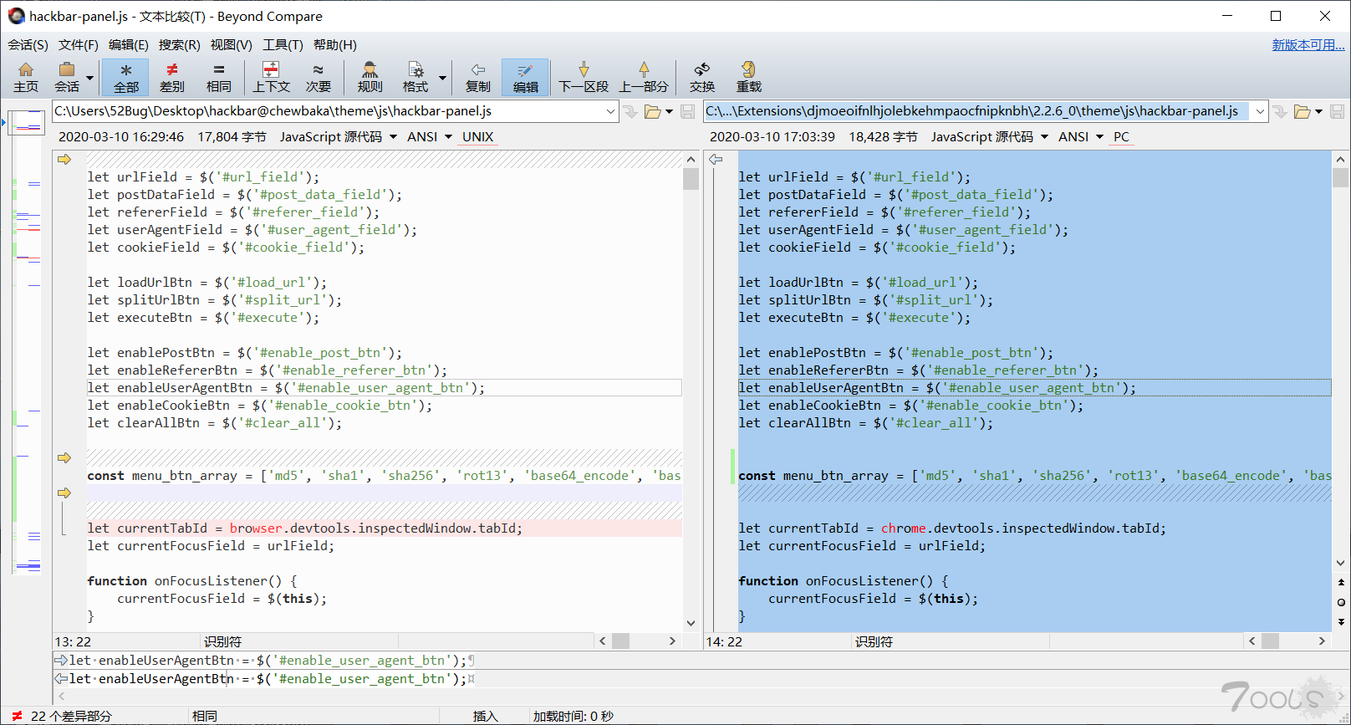Click left pane UNIX line-ending label
Viewport: 1351px width, 725px height.
477,136
